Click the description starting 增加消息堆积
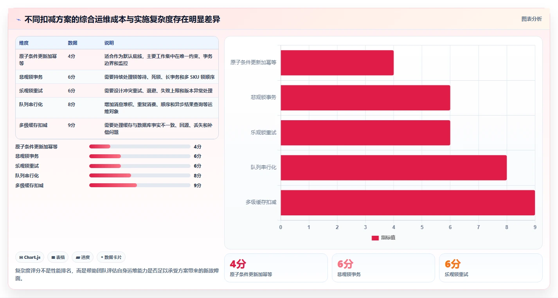 pos(158,108)
